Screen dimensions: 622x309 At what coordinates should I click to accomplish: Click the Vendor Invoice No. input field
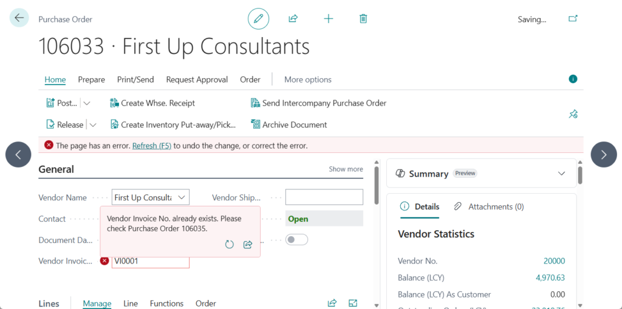[150, 261]
